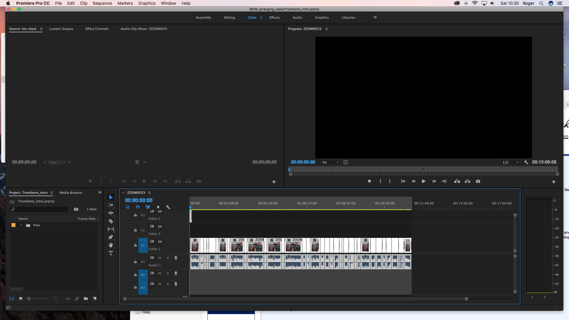Open Program monitor panel menu

[x=327, y=29]
